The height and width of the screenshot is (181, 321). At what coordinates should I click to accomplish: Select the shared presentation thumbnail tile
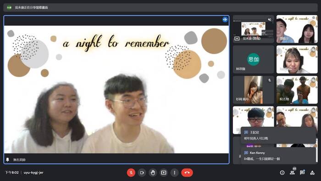(253, 29)
